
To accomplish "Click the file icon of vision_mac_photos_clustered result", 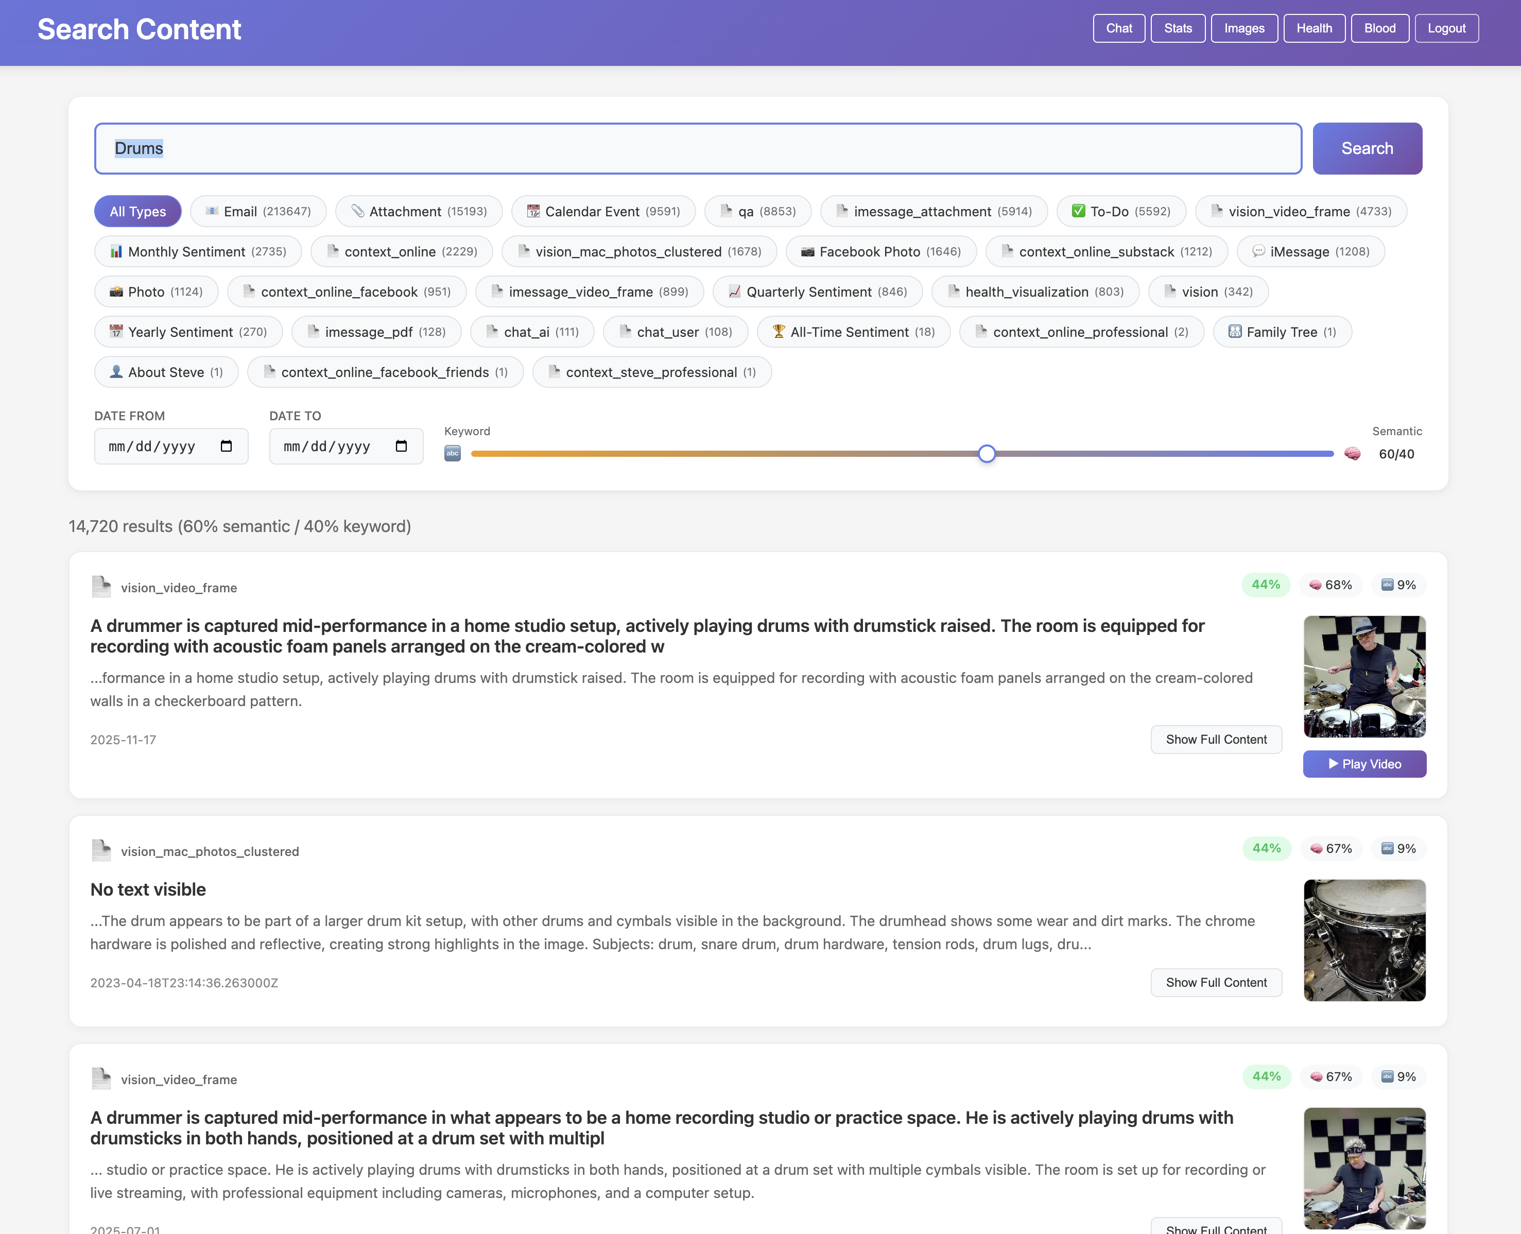I will 101,851.
